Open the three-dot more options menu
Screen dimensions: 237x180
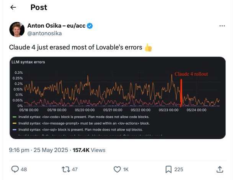click(x=222, y=26)
